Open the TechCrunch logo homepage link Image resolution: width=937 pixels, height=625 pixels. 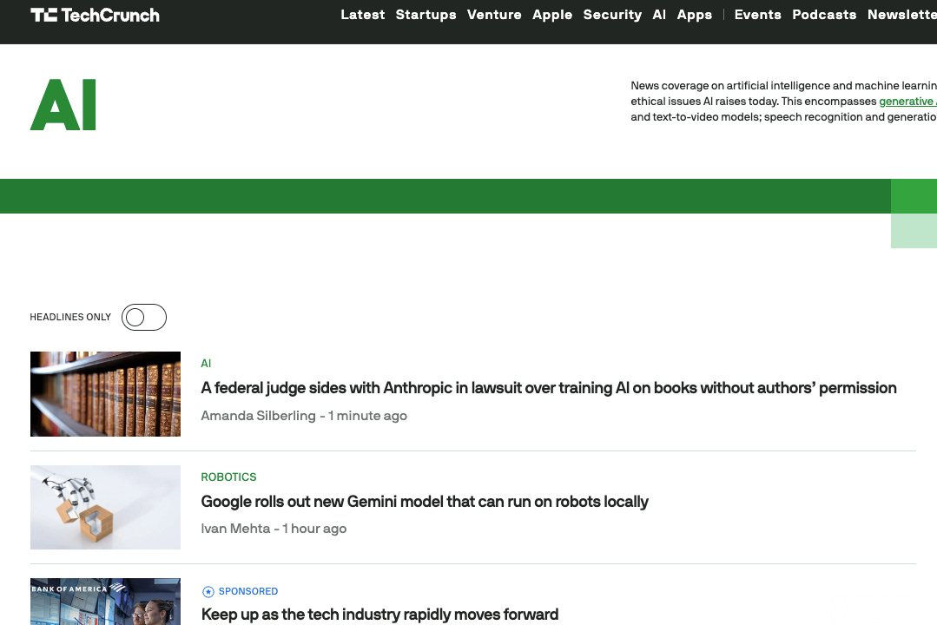tap(95, 15)
